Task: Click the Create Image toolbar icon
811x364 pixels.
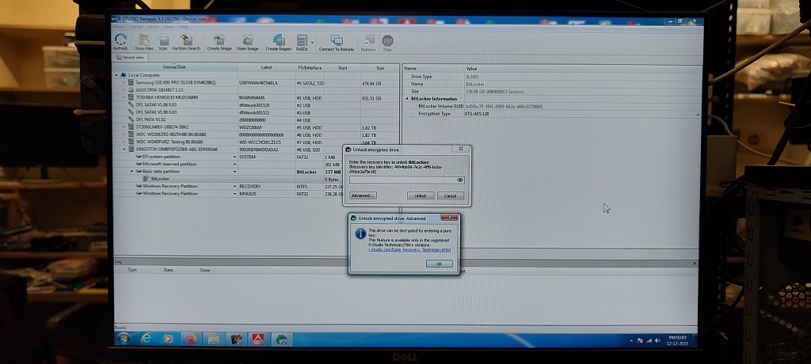Action: pyautogui.click(x=219, y=43)
